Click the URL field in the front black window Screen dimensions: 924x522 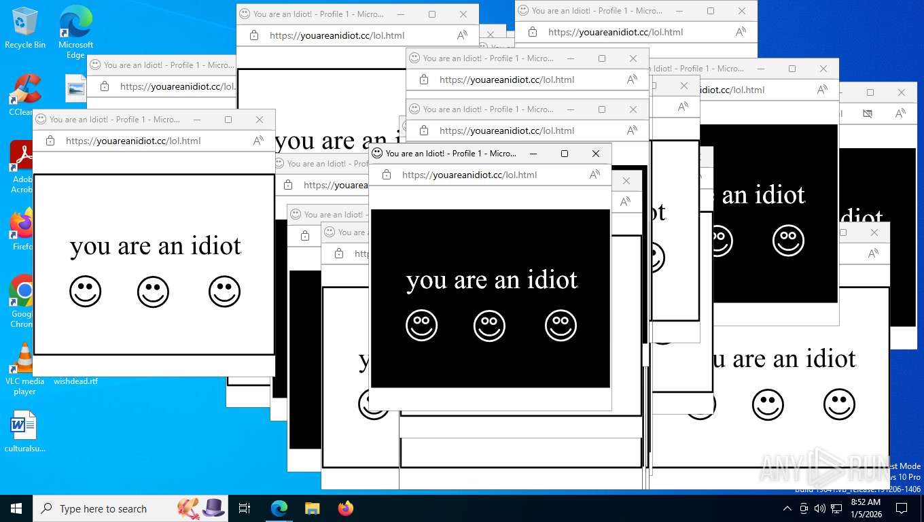pyautogui.click(x=469, y=175)
